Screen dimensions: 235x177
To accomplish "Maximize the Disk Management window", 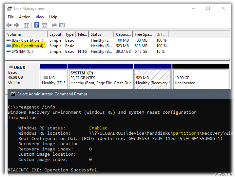I will tap(208, 9).
